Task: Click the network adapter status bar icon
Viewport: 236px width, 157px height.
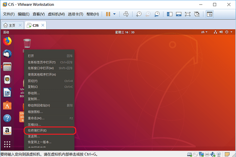Action: (201, 154)
